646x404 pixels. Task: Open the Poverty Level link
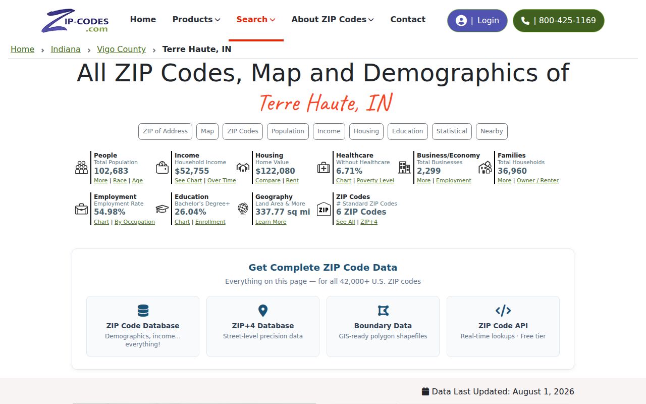coord(375,180)
